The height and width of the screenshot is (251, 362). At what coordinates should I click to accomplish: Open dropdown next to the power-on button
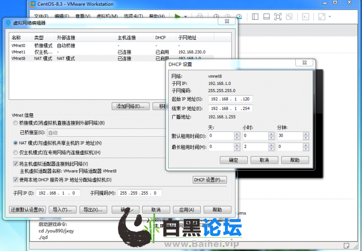186,17
